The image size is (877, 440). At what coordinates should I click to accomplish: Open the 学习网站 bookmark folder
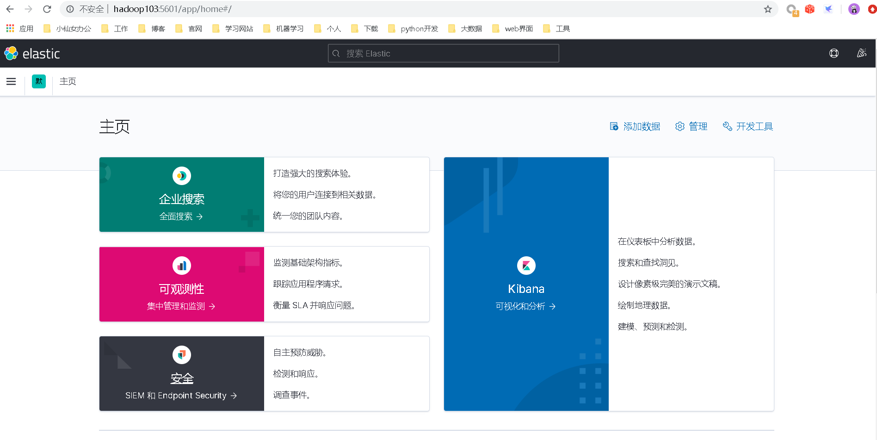[x=233, y=29]
